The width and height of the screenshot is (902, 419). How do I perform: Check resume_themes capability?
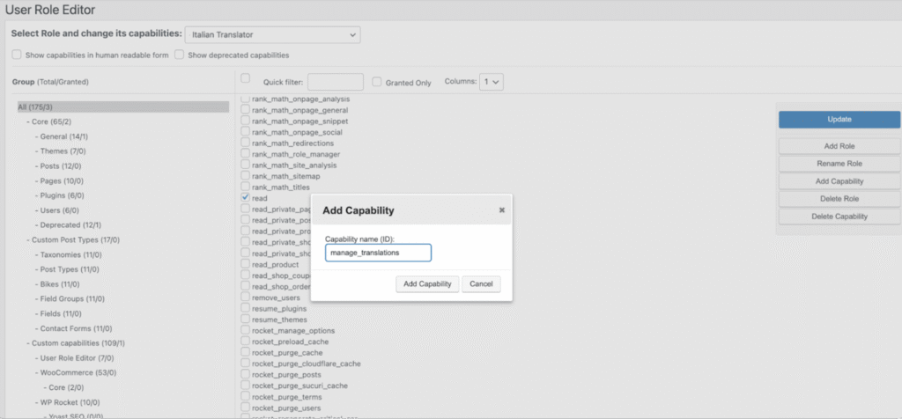[245, 319]
